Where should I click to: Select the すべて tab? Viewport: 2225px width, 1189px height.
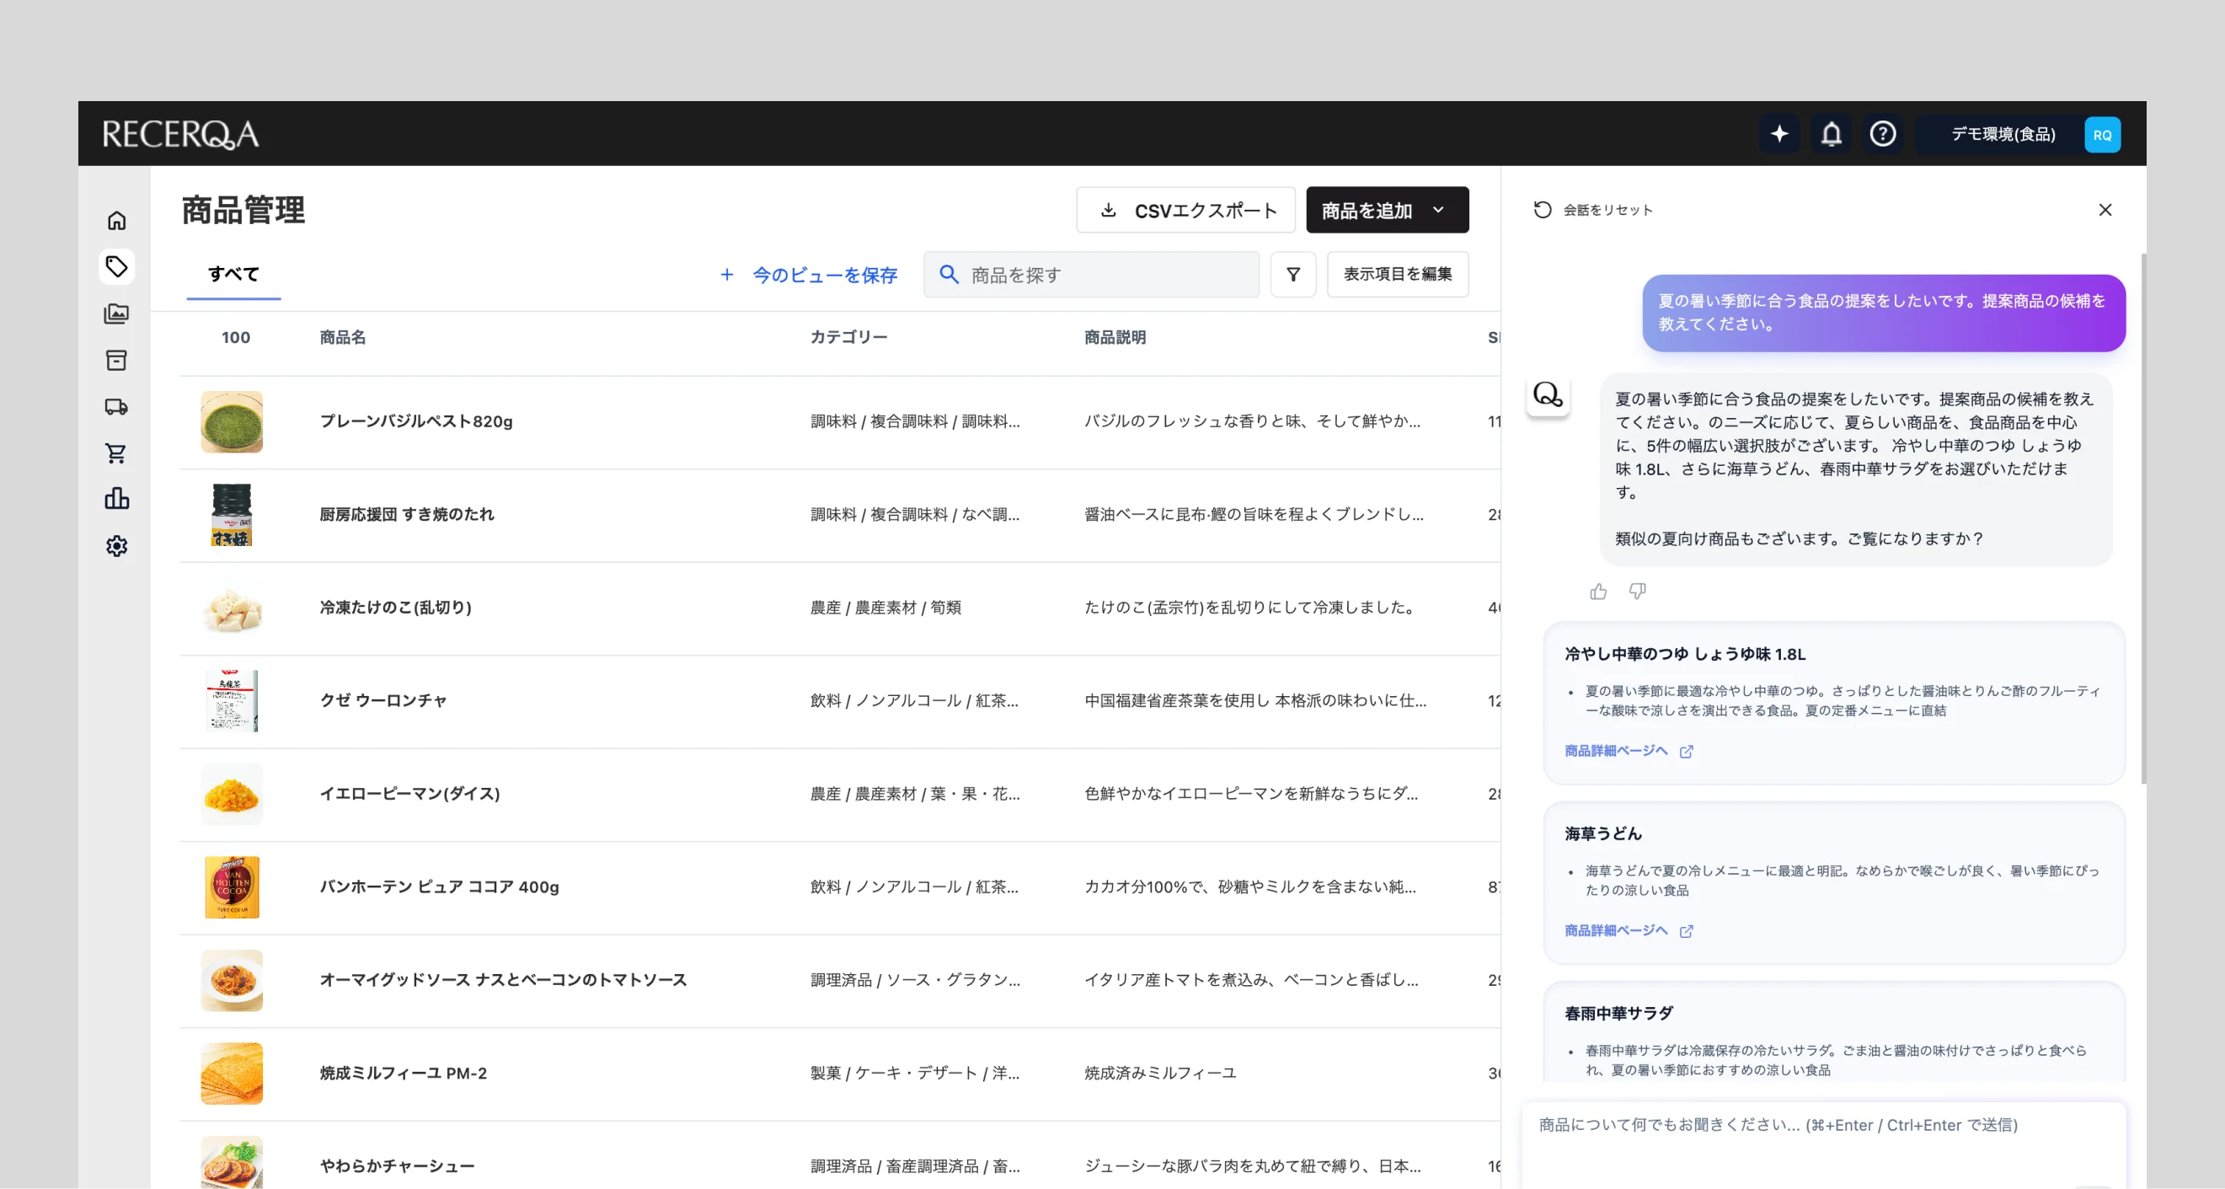pos(233,275)
